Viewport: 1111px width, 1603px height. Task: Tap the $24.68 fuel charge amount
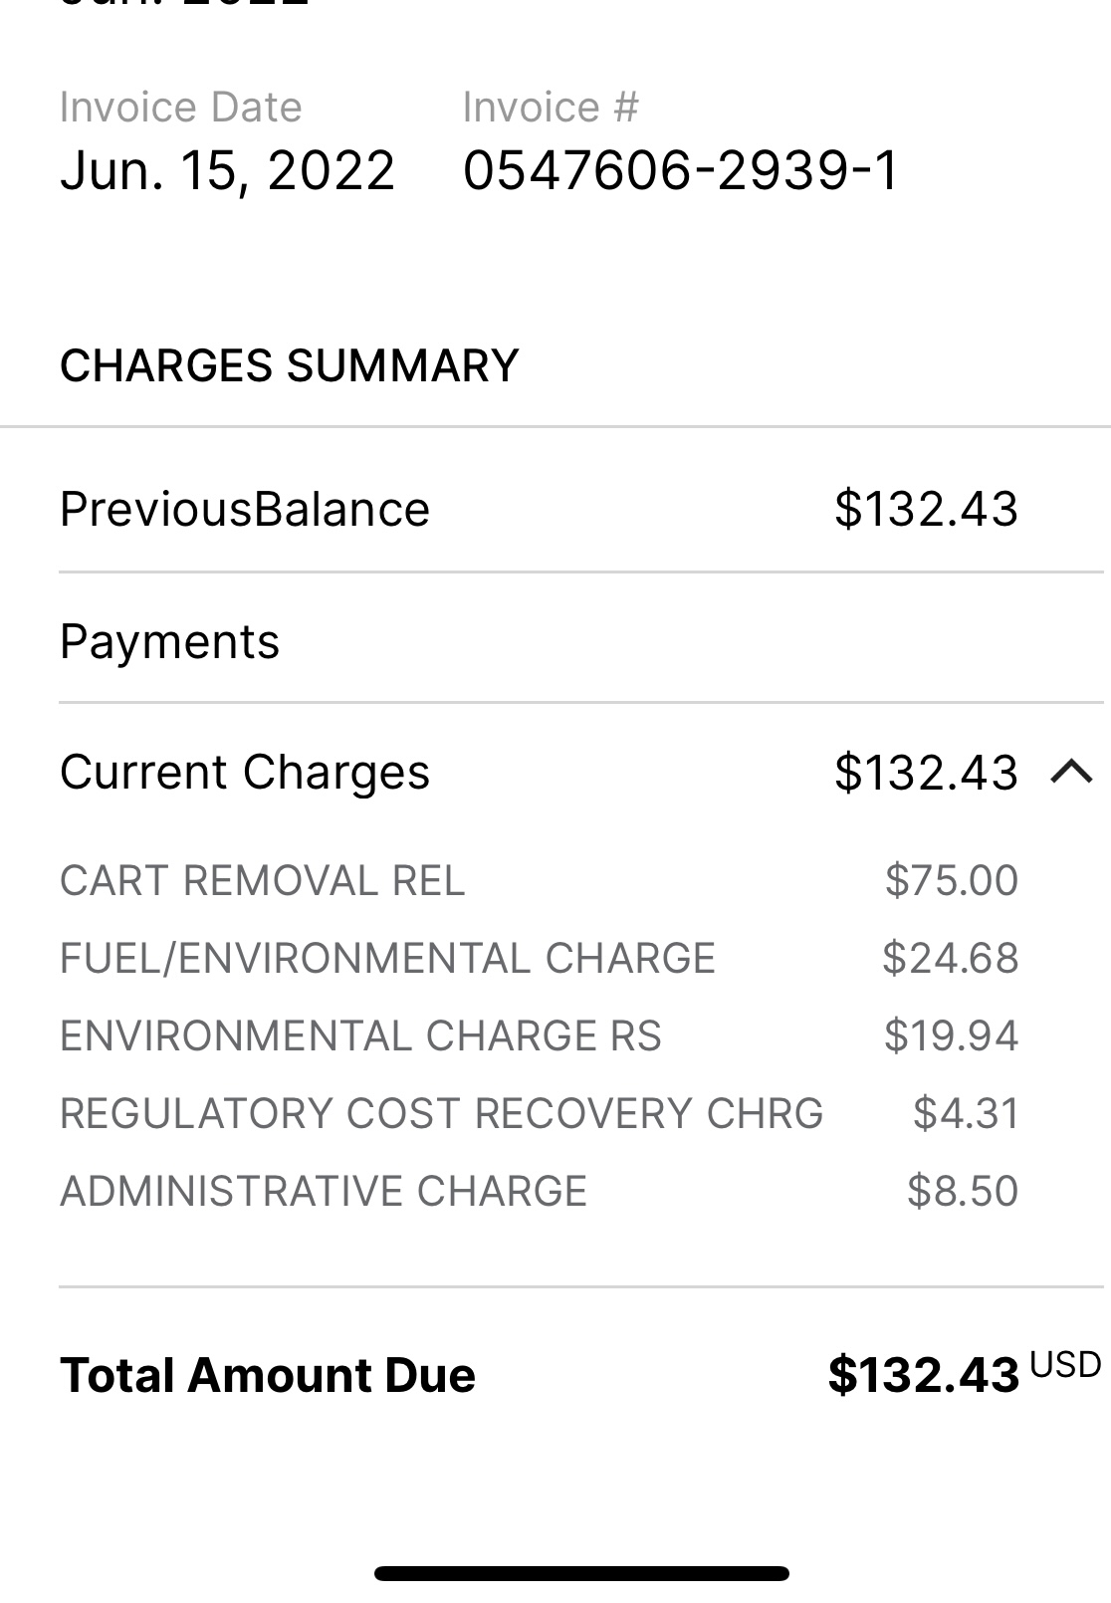951,958
